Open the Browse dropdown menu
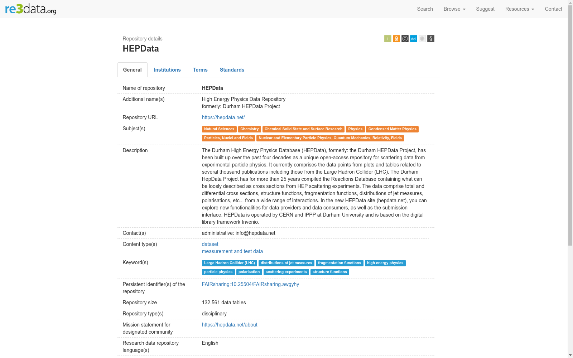 click(x=454, y=9)
